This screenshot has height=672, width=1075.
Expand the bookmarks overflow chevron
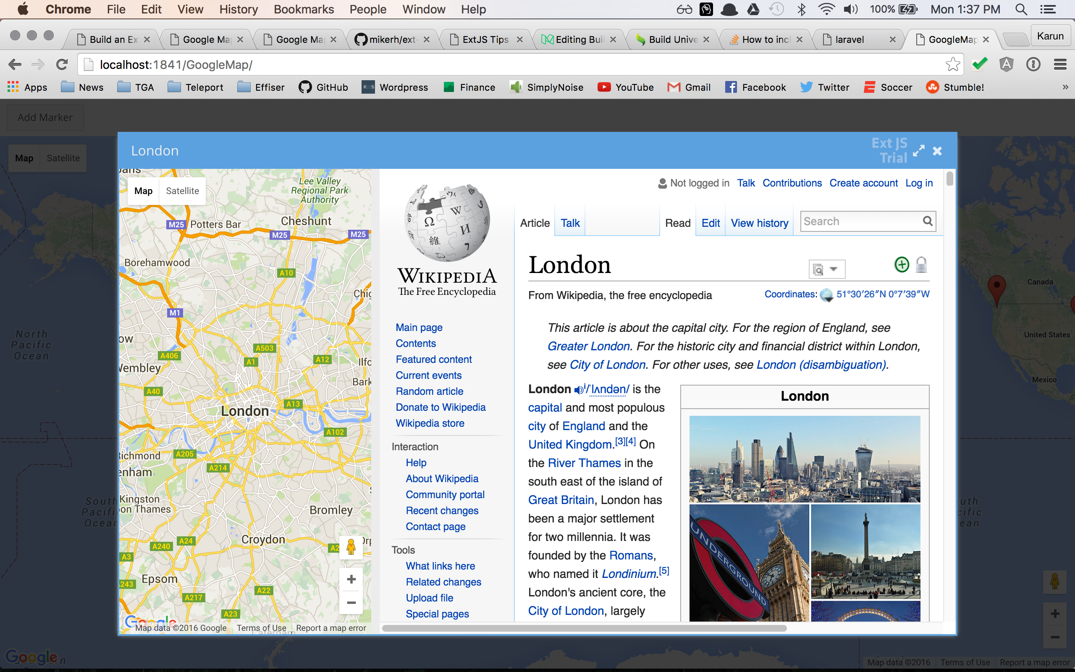click(1065, 87)
